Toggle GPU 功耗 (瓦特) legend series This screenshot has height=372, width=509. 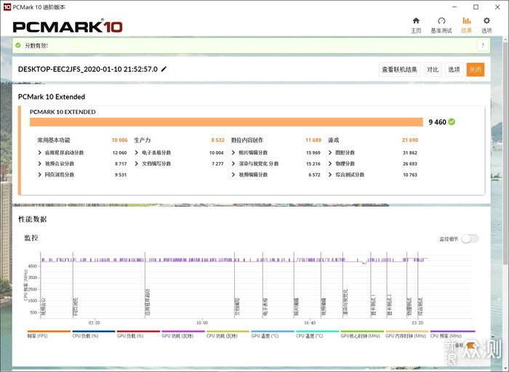click(x=183, y=334)
